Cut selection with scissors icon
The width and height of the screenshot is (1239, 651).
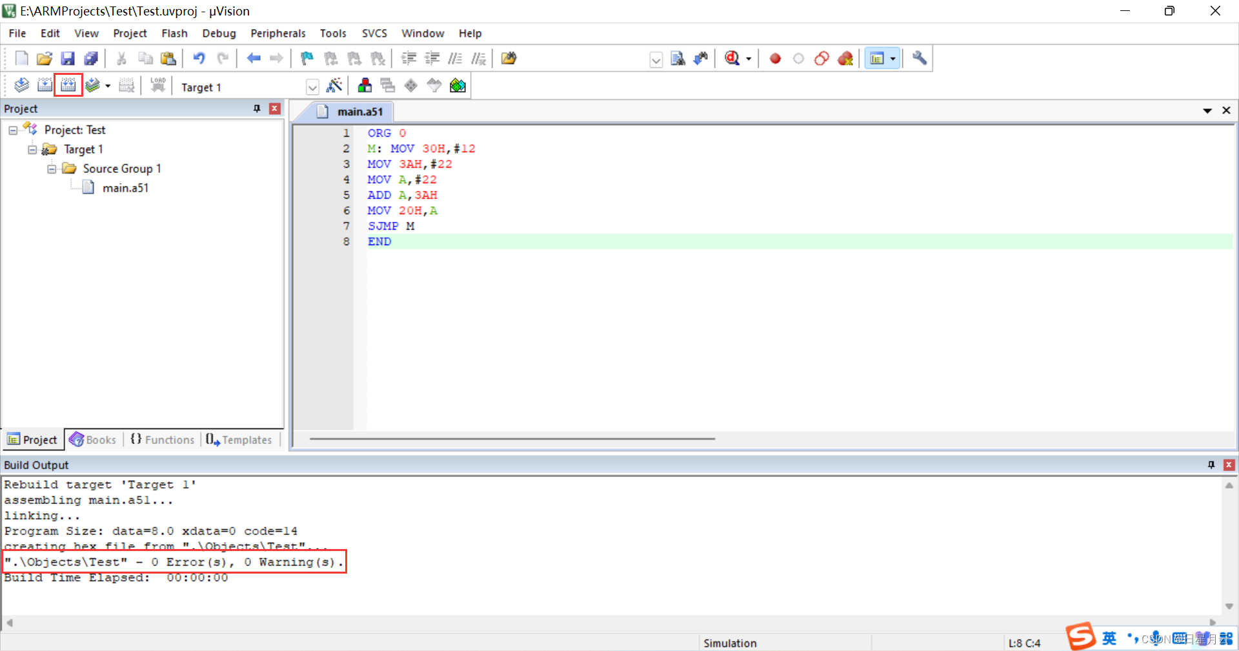pos(121,59)
